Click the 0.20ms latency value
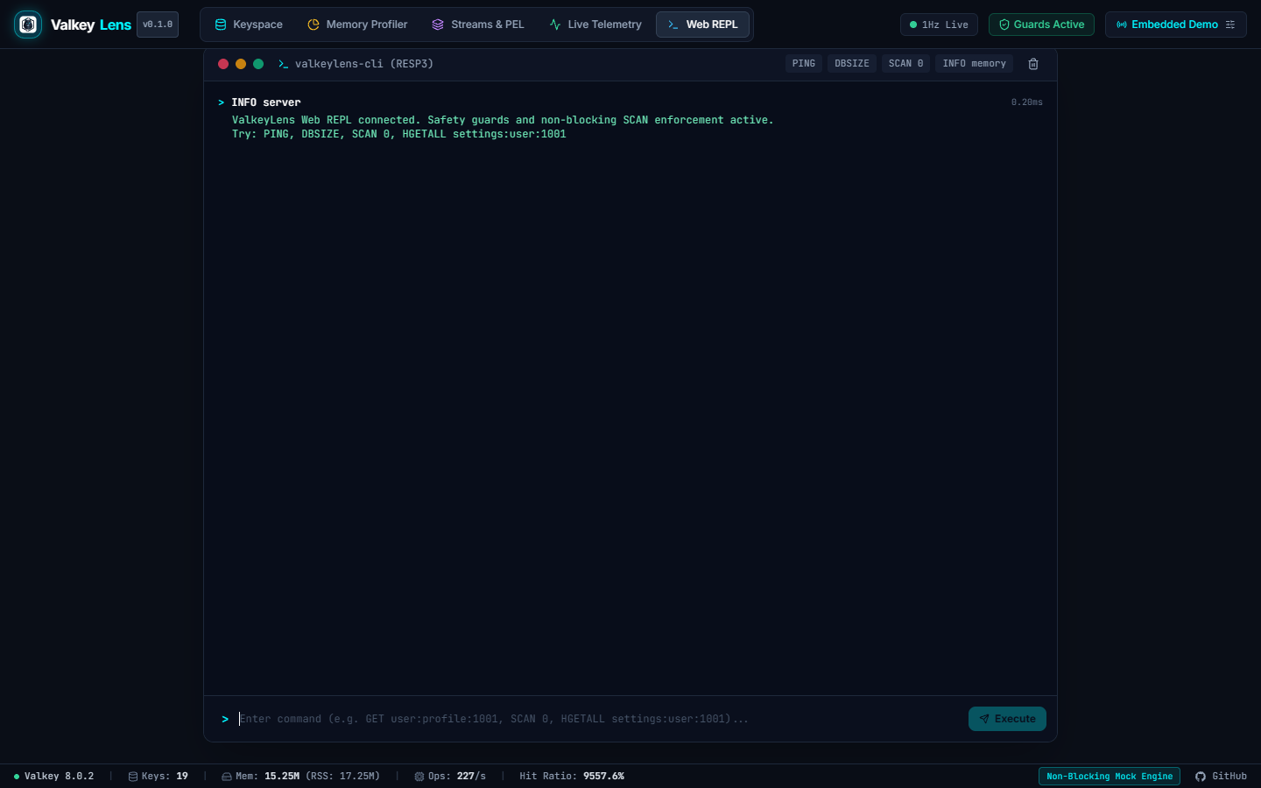Image resolution: width=1261 pixels, height=788 pixels. [x=1026, y=102]
